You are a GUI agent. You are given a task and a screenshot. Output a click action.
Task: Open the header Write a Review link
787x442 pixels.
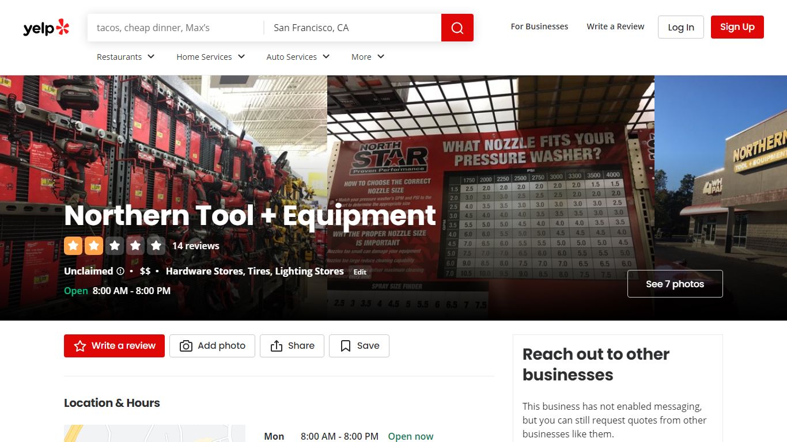[615, 26]
